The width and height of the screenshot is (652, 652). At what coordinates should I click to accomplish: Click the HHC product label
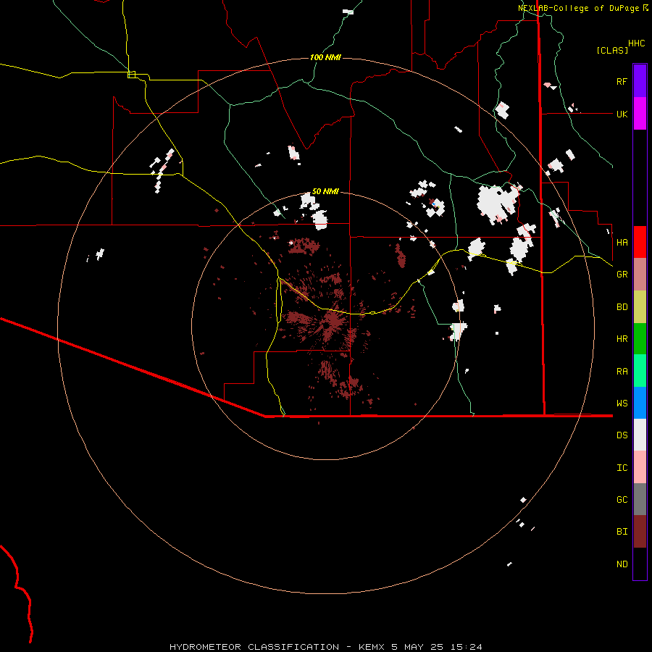point(636,43)
